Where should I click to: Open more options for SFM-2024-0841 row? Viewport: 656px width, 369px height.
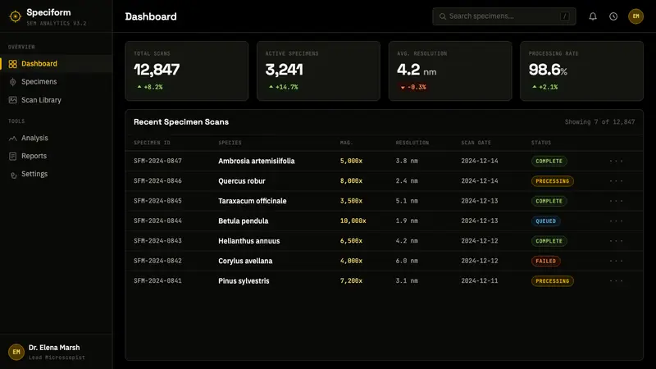tap(616, 281)
